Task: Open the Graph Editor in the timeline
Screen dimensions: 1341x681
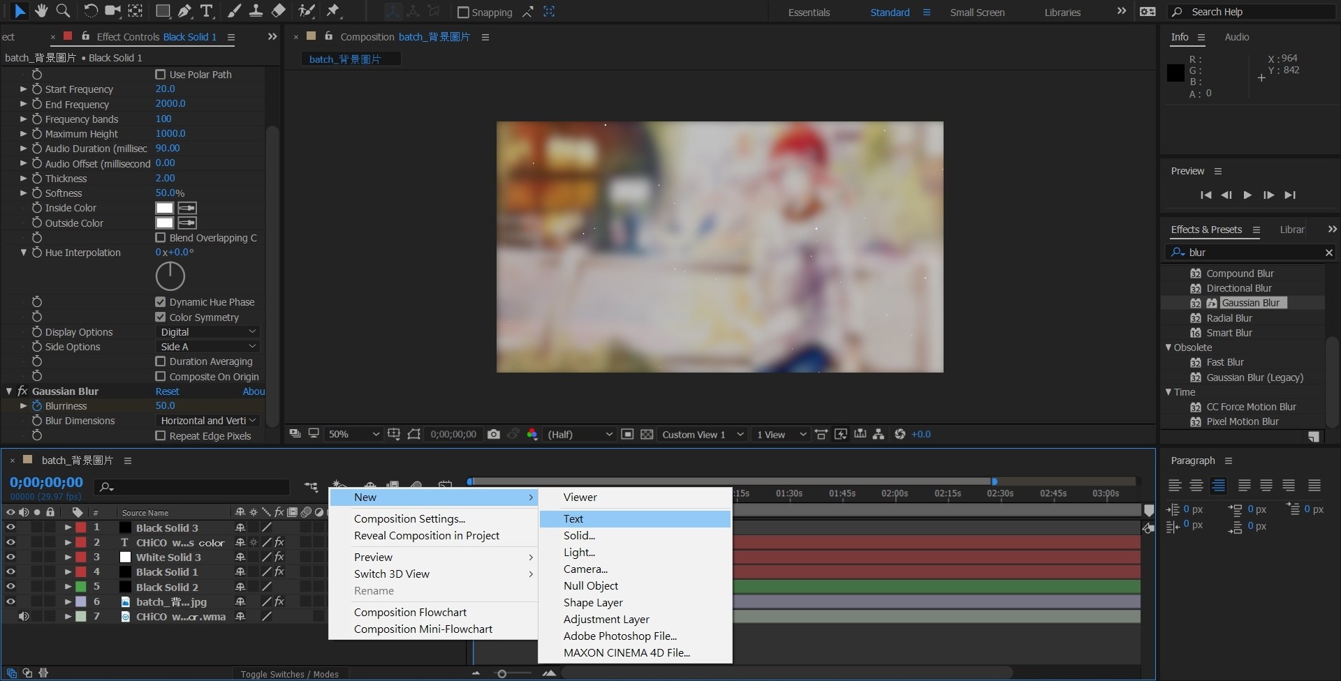Action: [445, 483]
